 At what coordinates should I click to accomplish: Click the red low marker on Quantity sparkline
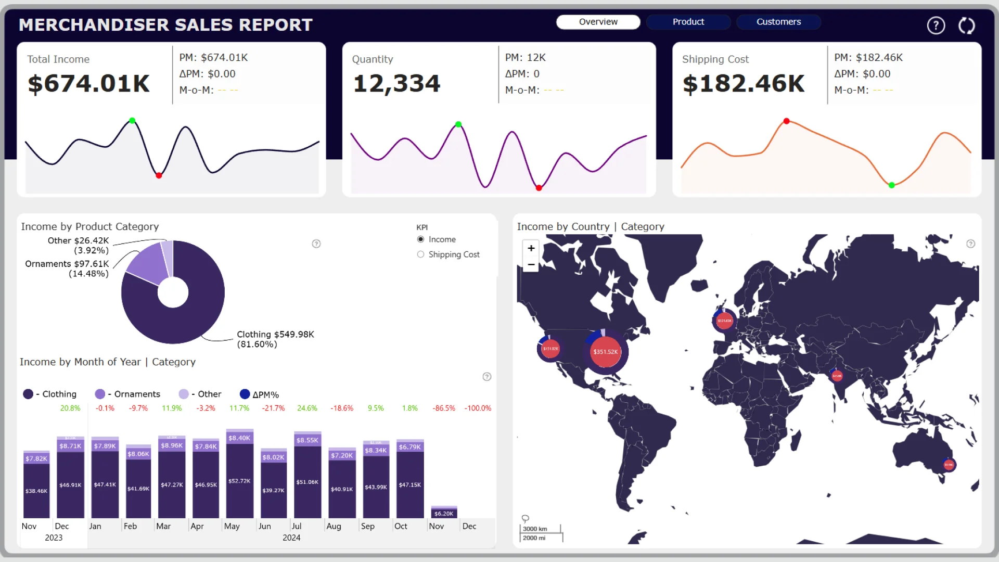(539, 188)
